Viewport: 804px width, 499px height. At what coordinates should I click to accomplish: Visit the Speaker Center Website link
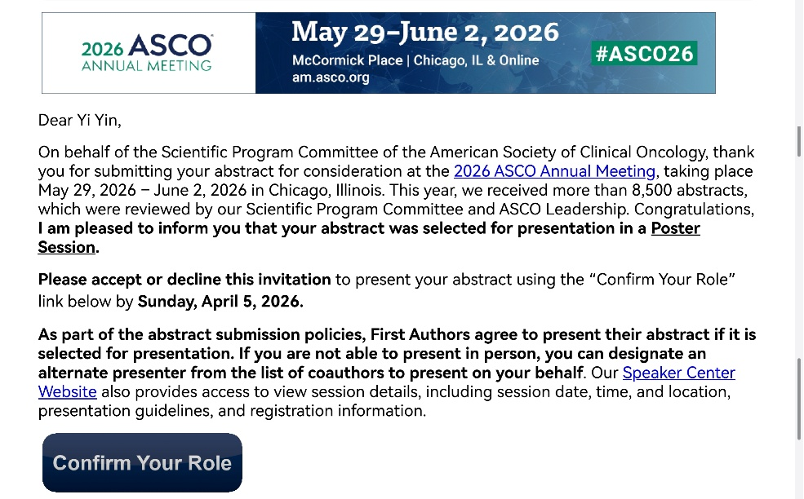(x=678, y=373)
